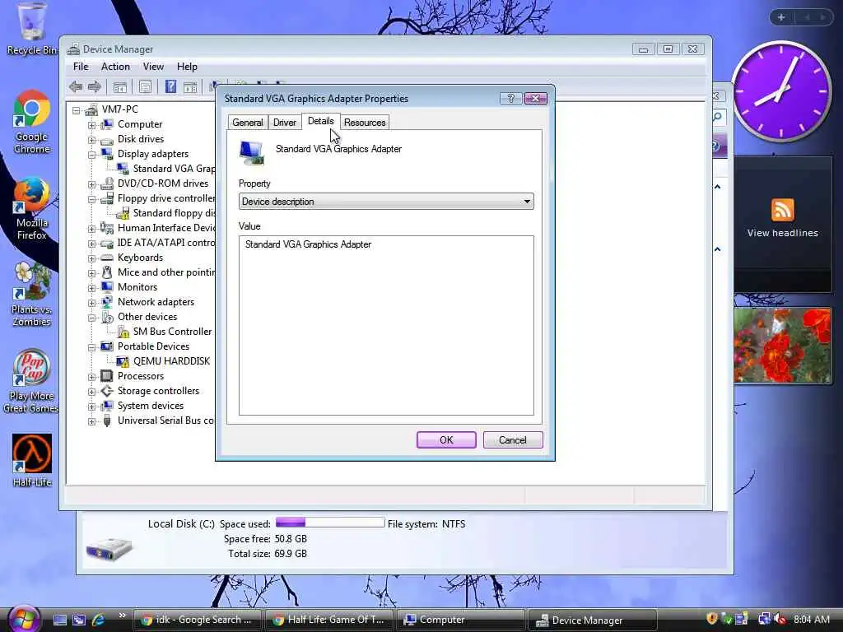Viewport: 843px width, 632px height.
Task: Select the QEMU HARDDISK device
Action: click(171, 361)
